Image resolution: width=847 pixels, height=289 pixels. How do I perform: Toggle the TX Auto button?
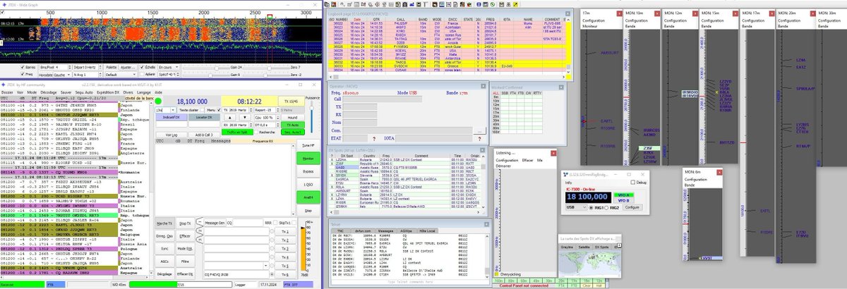click(x=293, y=125)
